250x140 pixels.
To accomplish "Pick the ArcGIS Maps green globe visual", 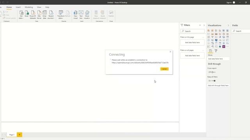I will point(220,47).
